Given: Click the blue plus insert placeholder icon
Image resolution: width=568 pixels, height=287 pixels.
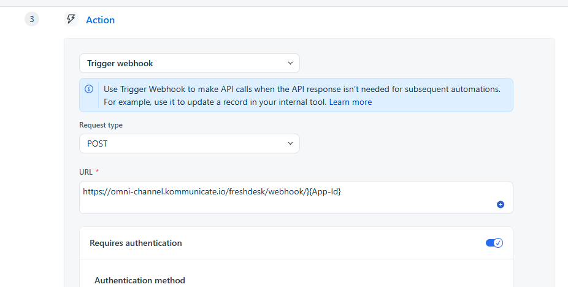Looking at the screenshot, I should (501, 205).
